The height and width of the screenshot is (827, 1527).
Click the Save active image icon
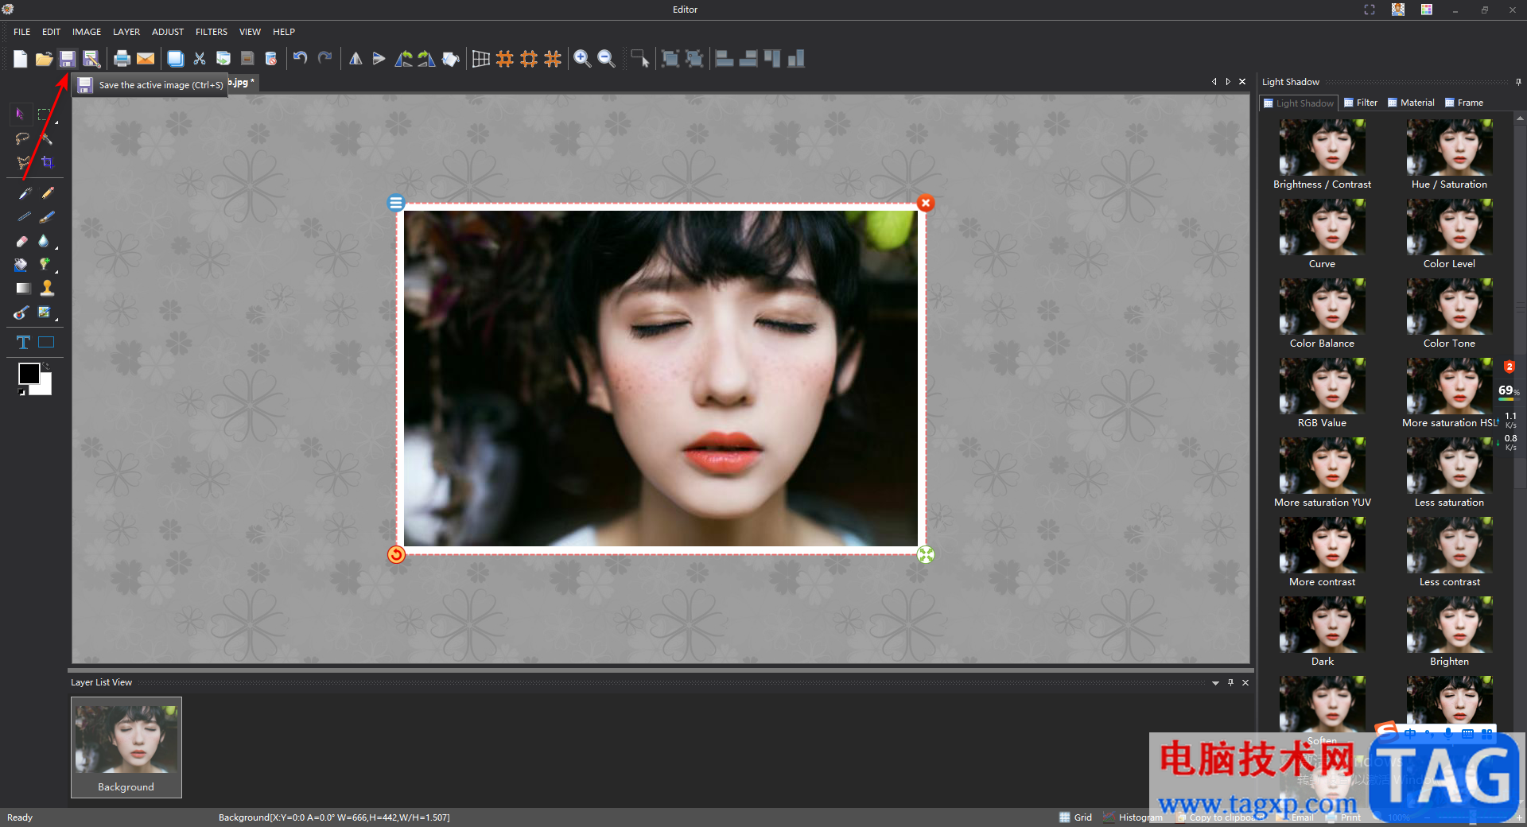68,59
